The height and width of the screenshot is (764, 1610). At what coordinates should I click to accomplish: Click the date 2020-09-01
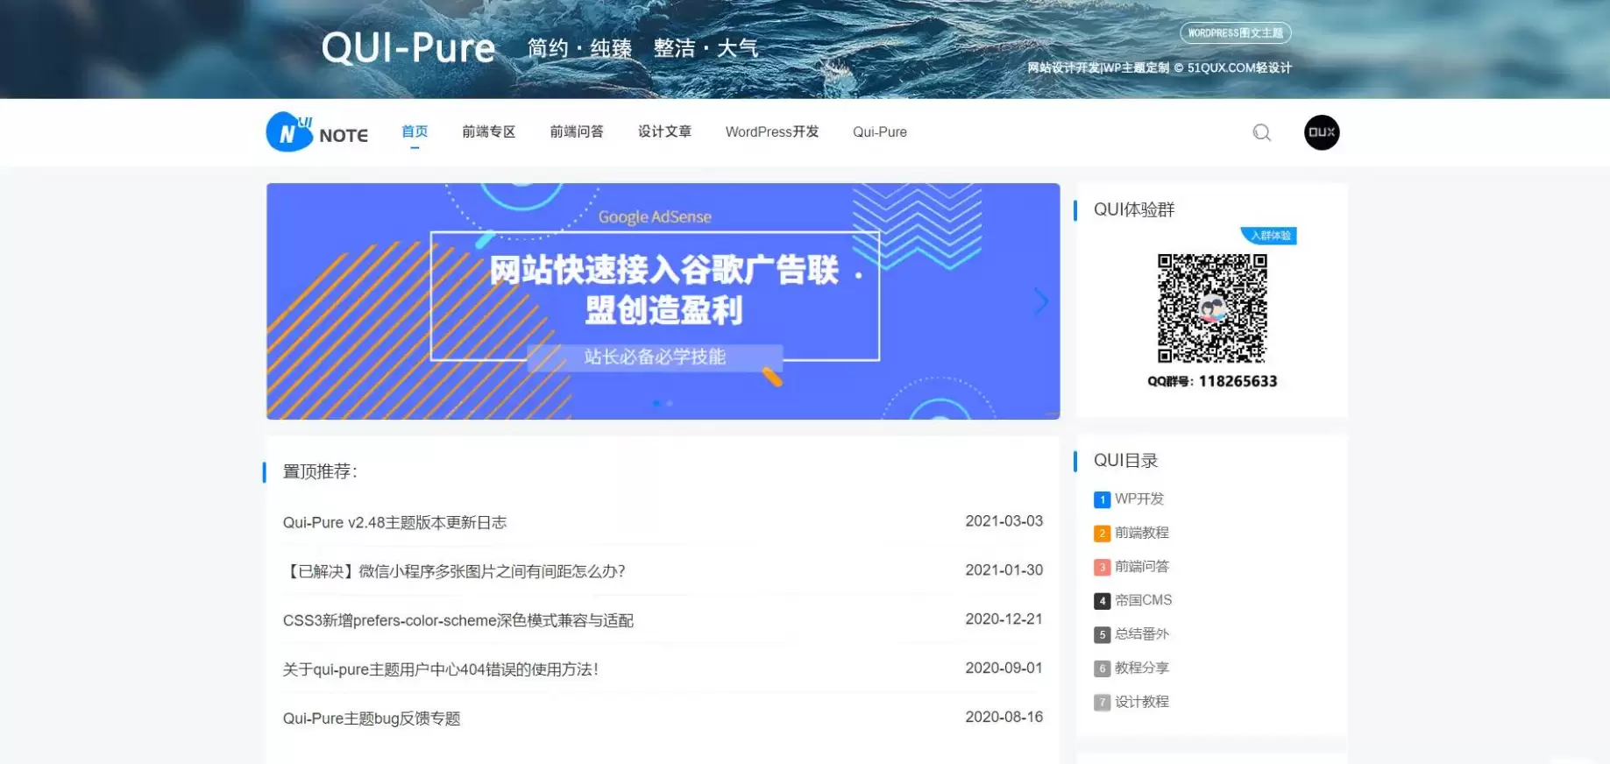[x=1004, y=668]
